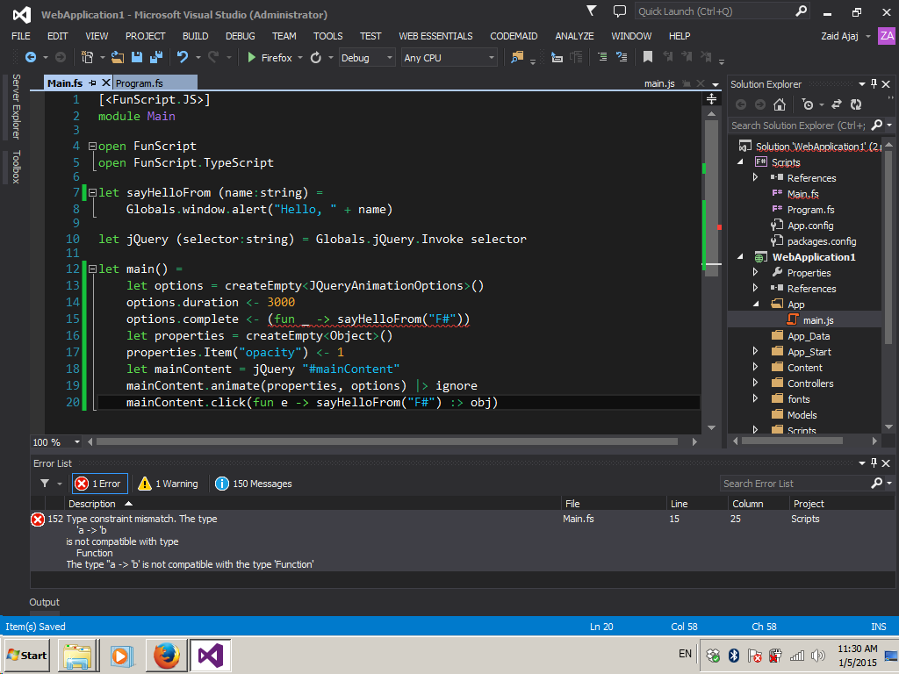Click the Sync with Active Document icon
Screen dimensions: 899x674
pos(836,104)
